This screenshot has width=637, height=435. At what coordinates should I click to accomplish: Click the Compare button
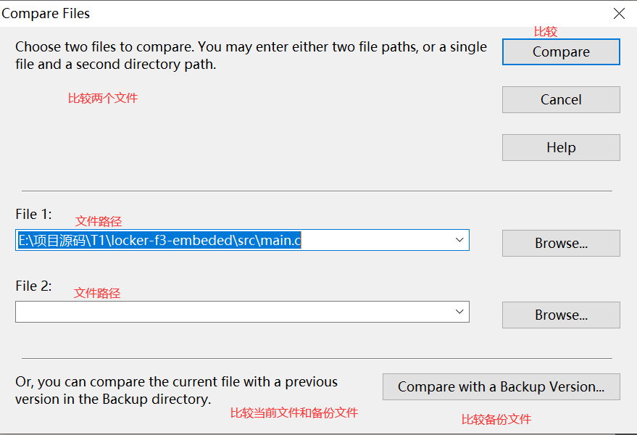pos(561,52)
